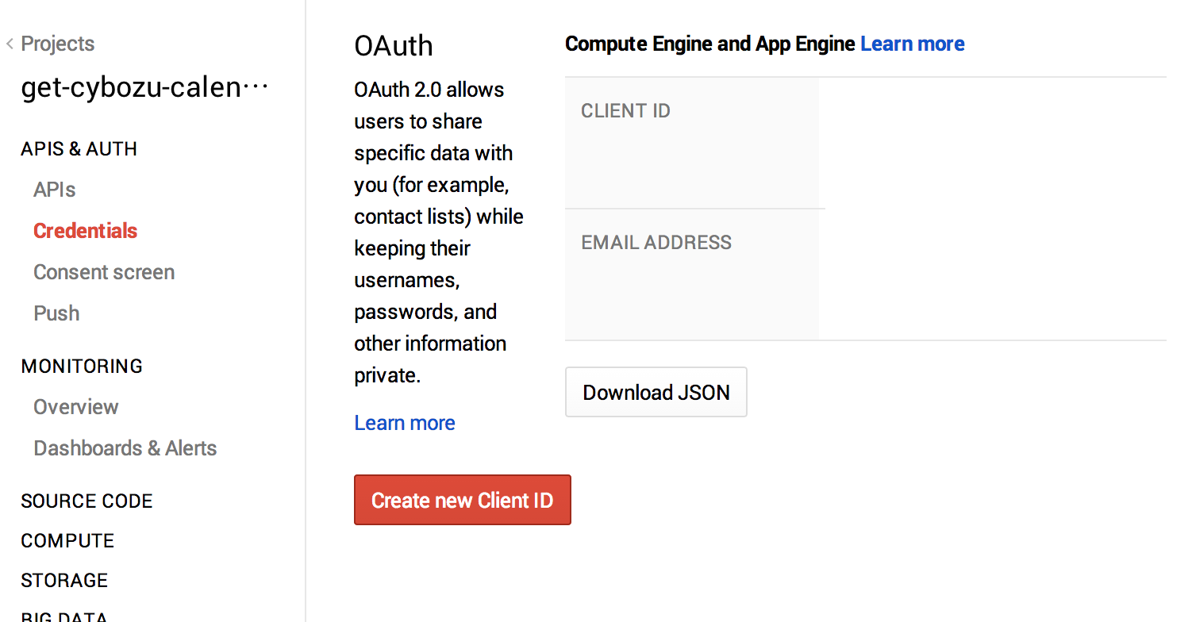Screen dimensions: 1192x622
Task: Open Learn more link under OAuth description
Action: coord(405,423)
